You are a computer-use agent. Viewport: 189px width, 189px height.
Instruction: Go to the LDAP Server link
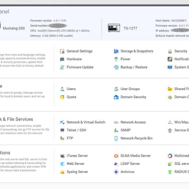130,164
